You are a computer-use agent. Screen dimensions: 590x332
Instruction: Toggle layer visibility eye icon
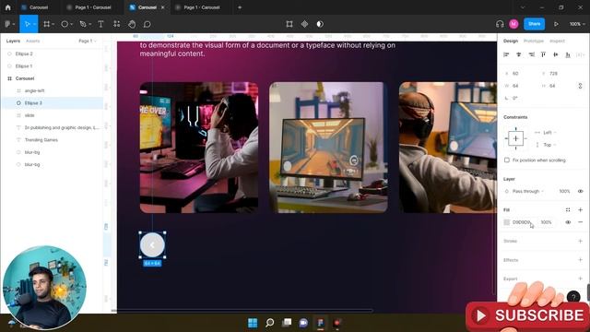(580, 191)
